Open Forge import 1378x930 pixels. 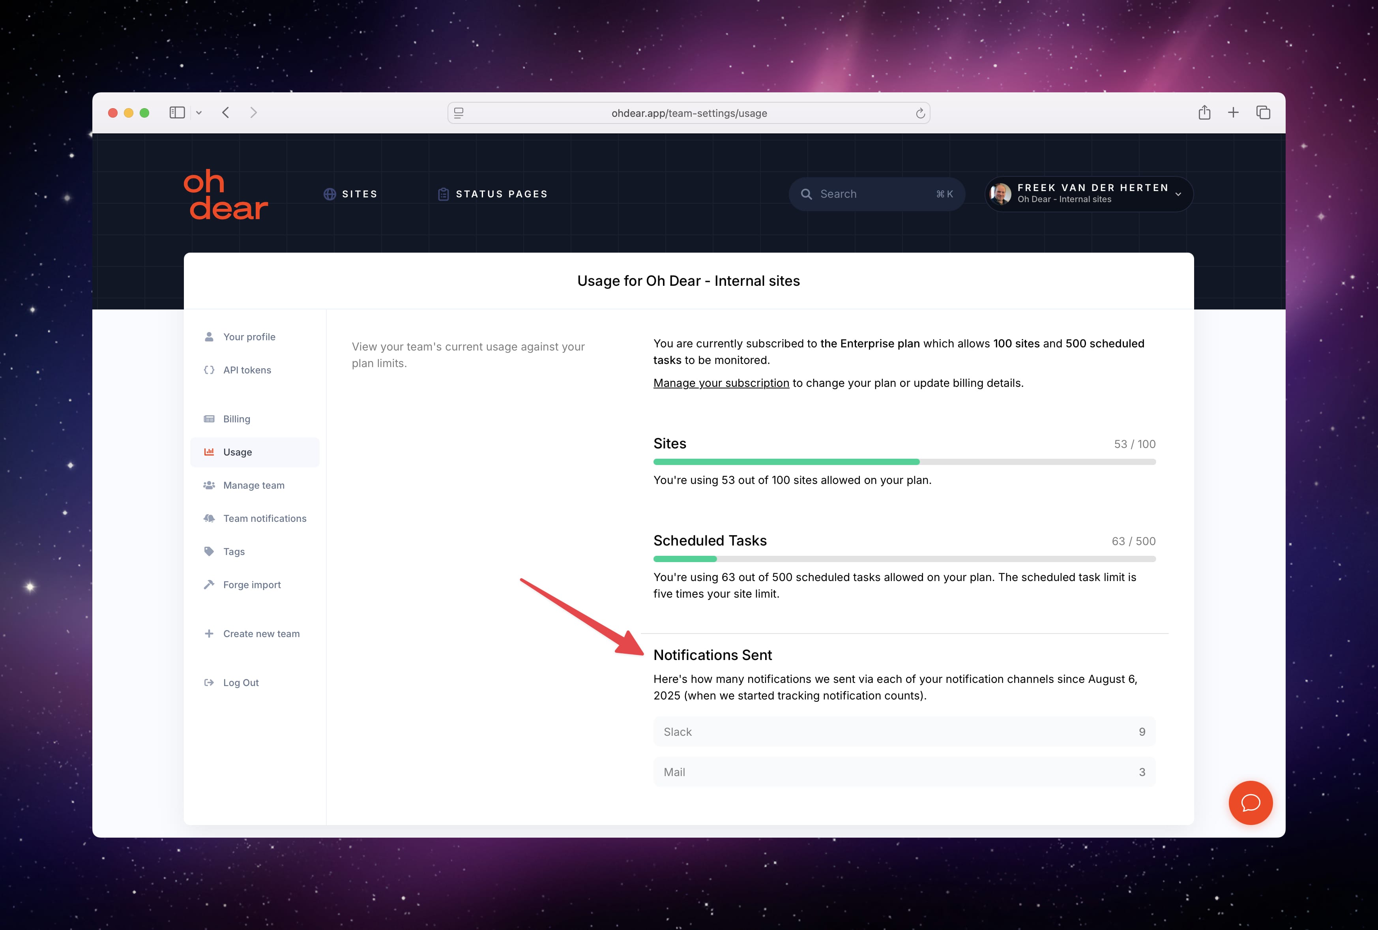pyautogui.click(x=255, y=585)
